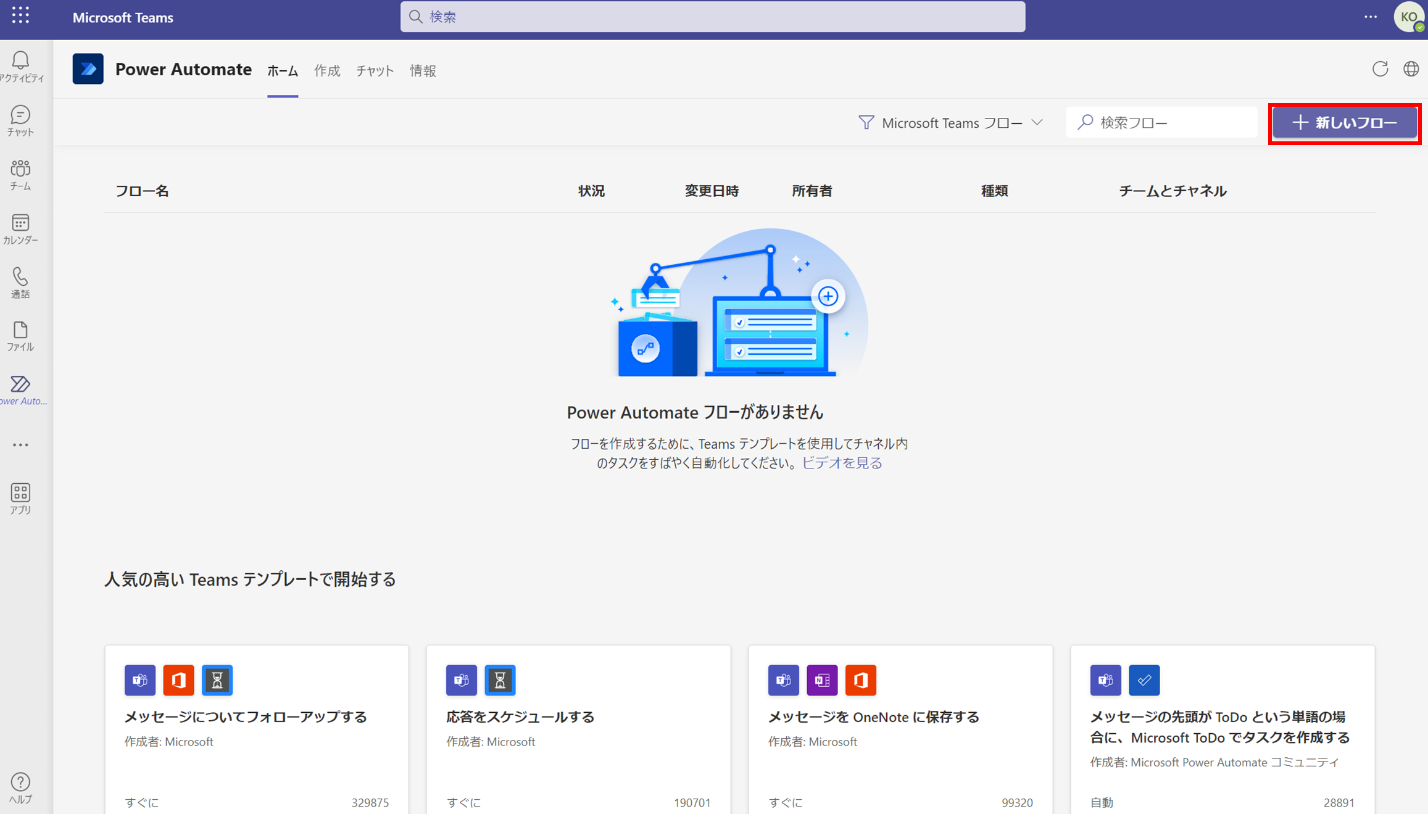Click the 自動 label on ToDo card

(x=1102, y=802)
